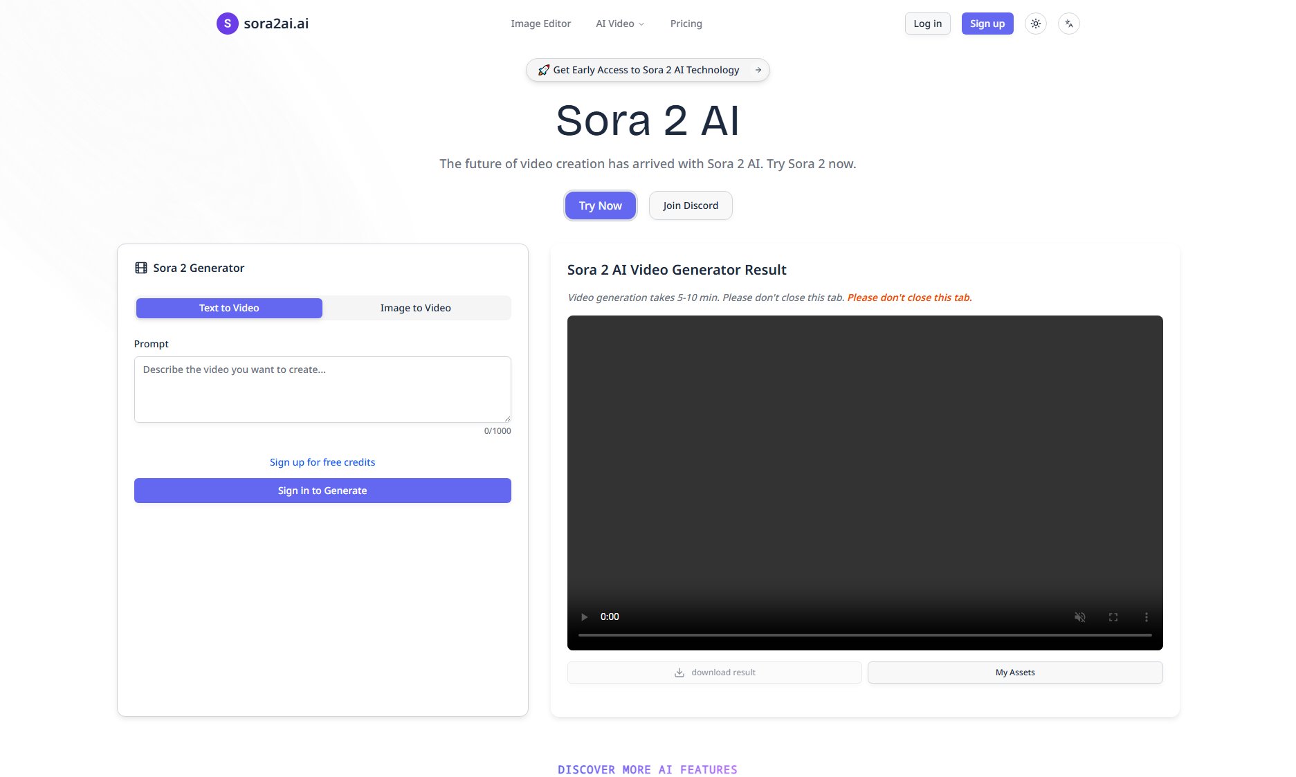Click the video progress seek bar
This screenshot has height=777, width=1296.
pyautogui.click(x=865, y=634)
